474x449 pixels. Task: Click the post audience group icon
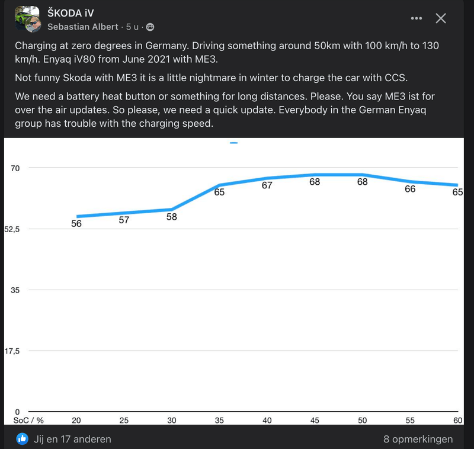150,27
